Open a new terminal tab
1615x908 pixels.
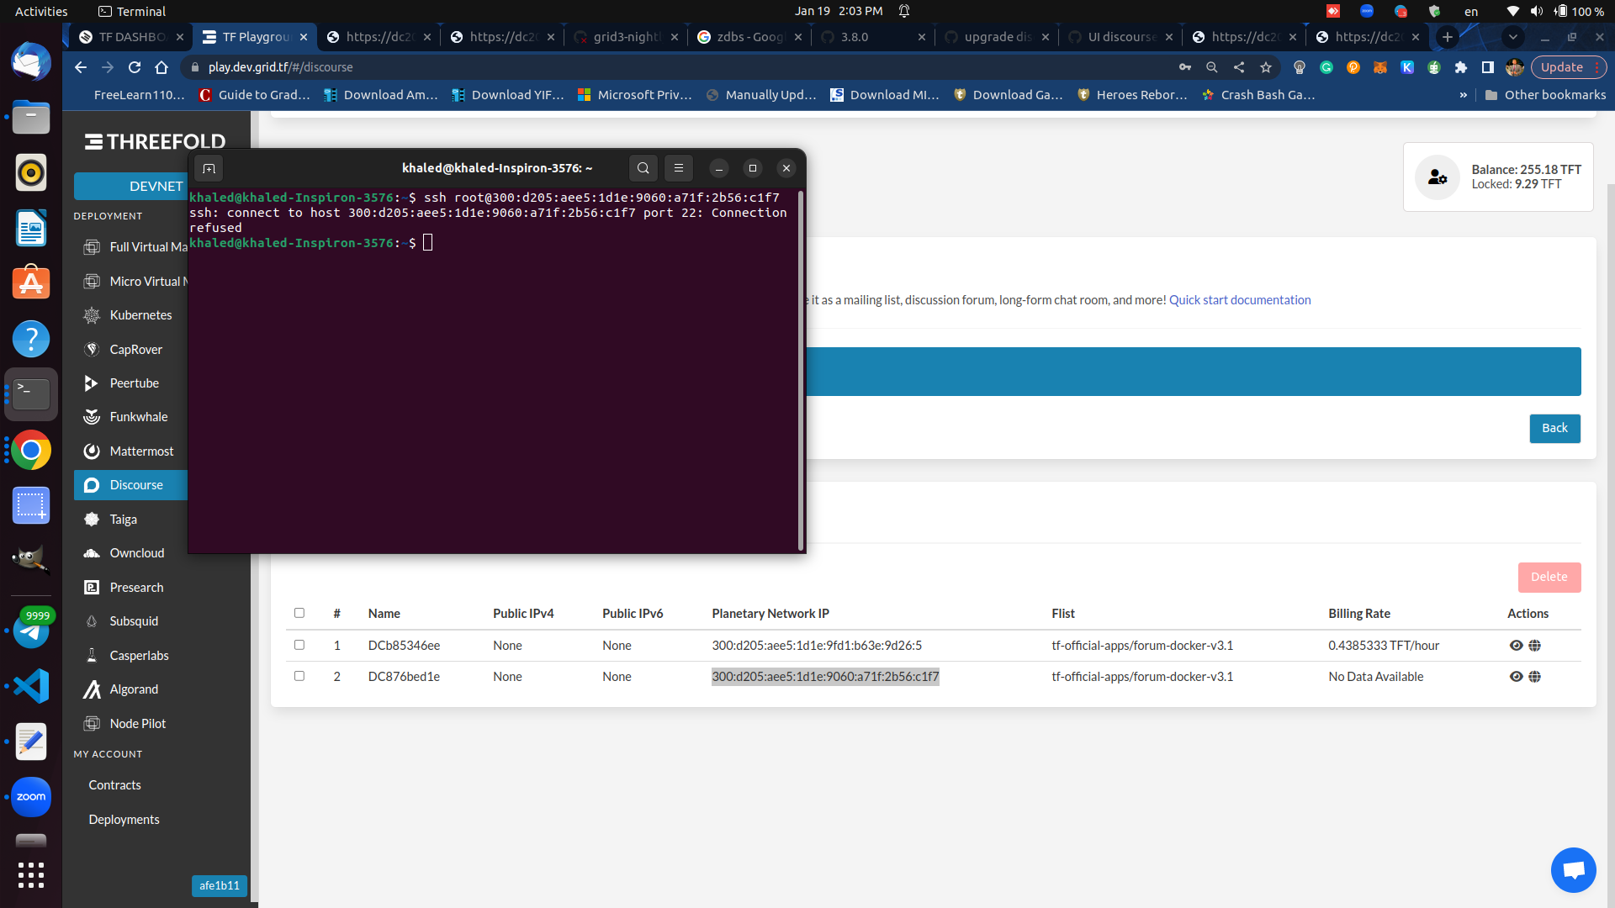(x=209, y=168)
